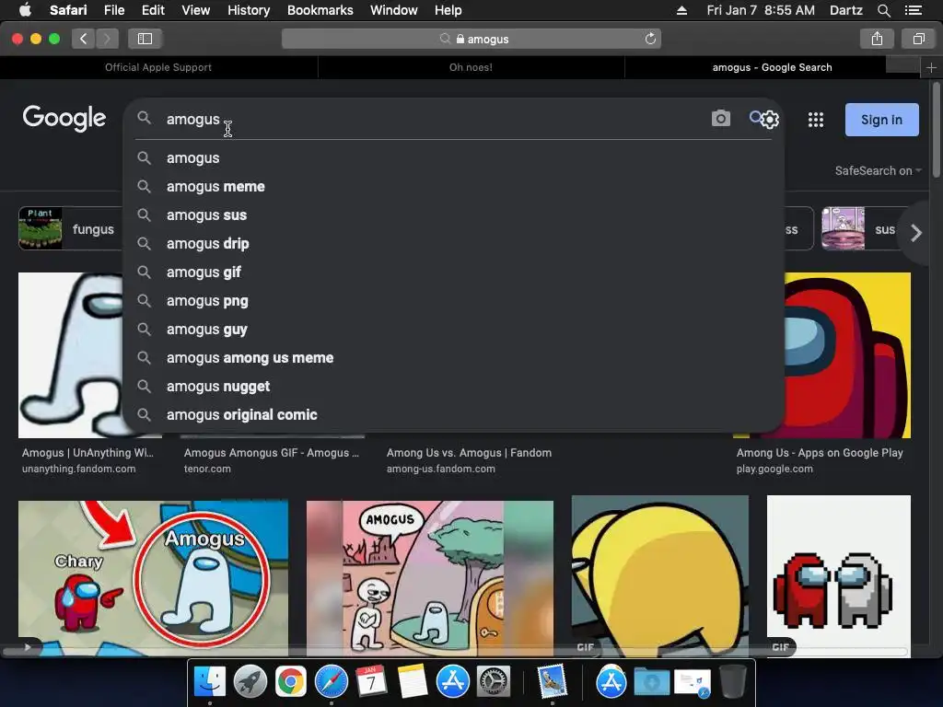
Task: Open System Preferences from the Dock
Action: click(494, 682)
